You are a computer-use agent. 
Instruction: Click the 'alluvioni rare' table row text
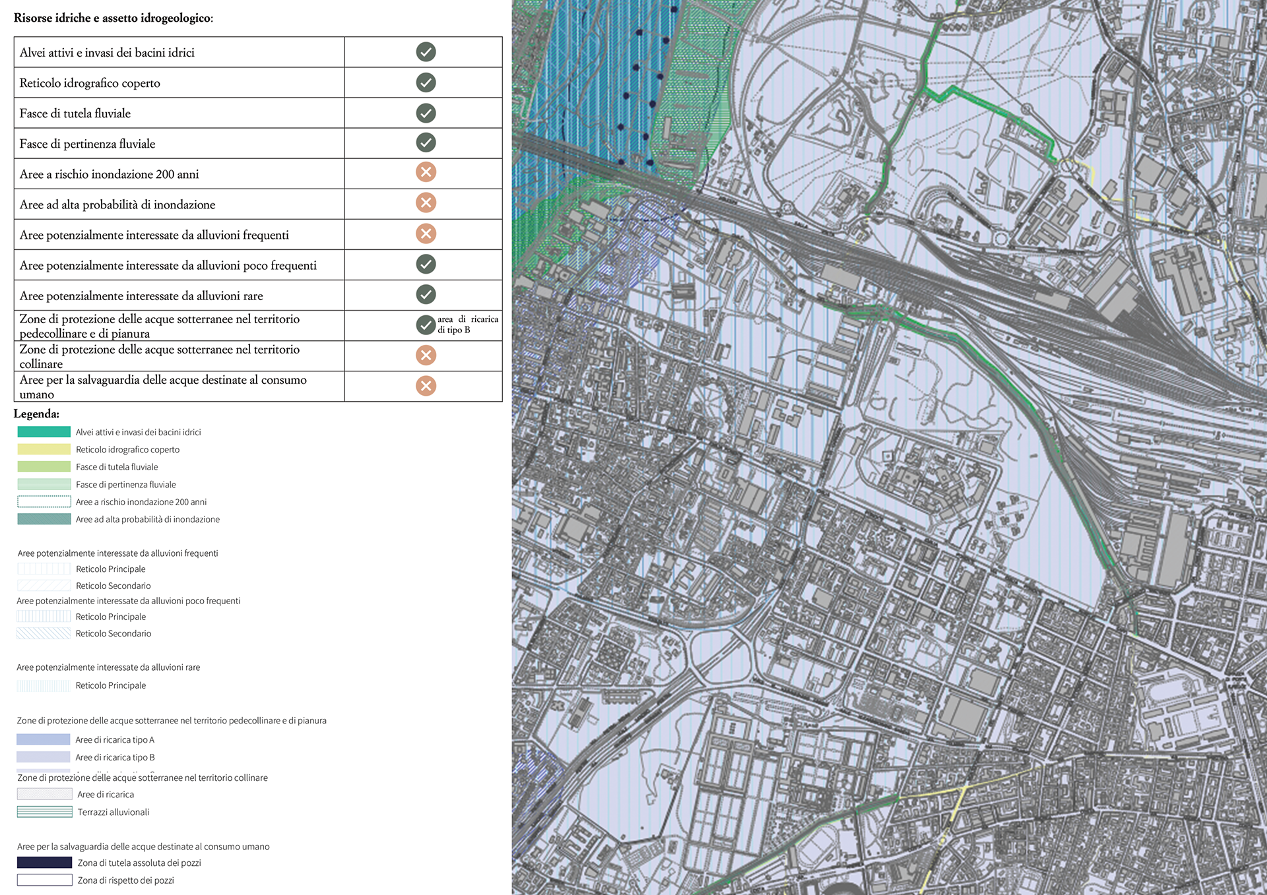click(141, 295)
